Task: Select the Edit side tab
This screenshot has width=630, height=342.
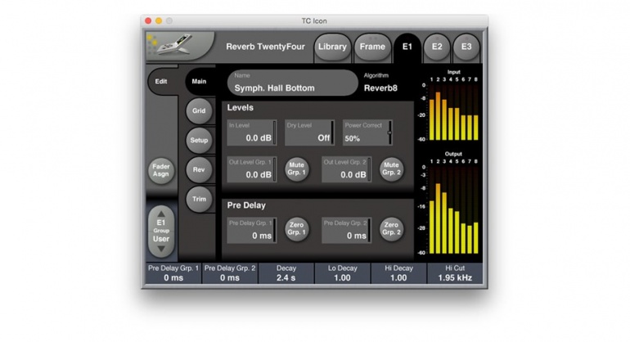Action: pos(161,81)
